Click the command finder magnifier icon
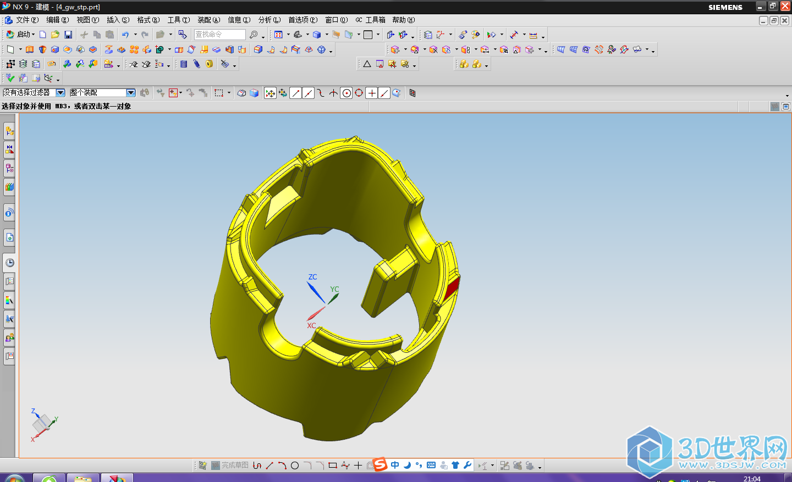Image resolution: width=792 pixels, height=482 pixels. [254, 35]
